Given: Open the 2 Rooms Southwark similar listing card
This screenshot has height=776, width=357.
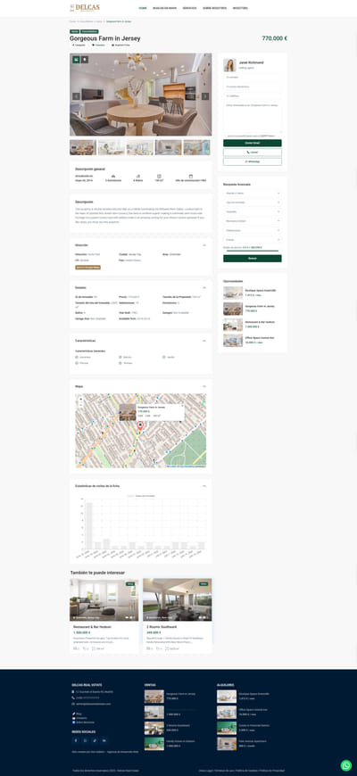Looking at the screenshot, I should click(178, 615).
